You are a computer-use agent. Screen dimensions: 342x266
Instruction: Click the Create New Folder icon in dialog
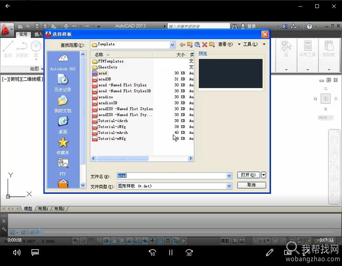coord(212,45)
